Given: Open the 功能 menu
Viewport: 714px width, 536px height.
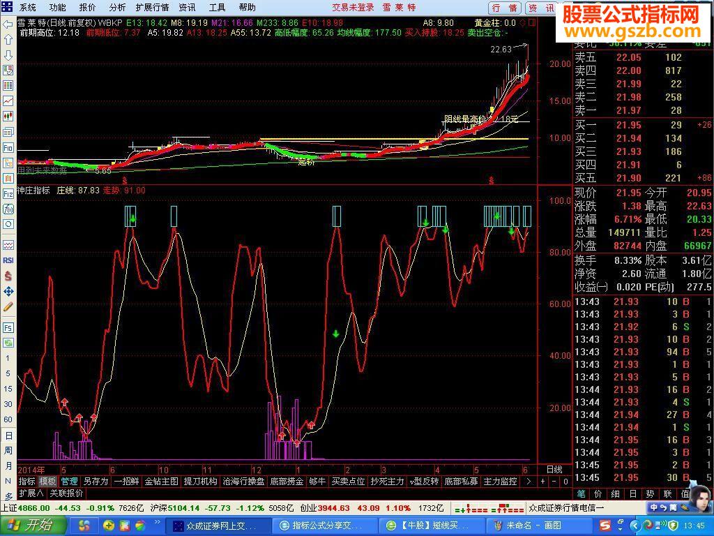Looking at the screenshot, I should coord(57,7).
